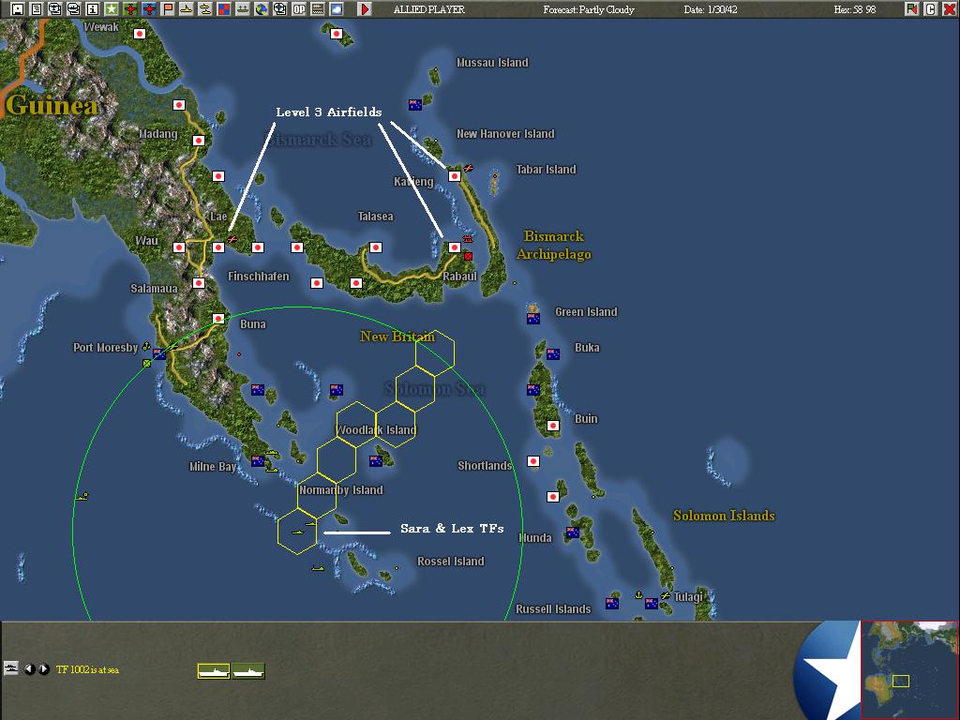
Task: Click the orange flag toolbar icon
Action: tap(168, 9)
